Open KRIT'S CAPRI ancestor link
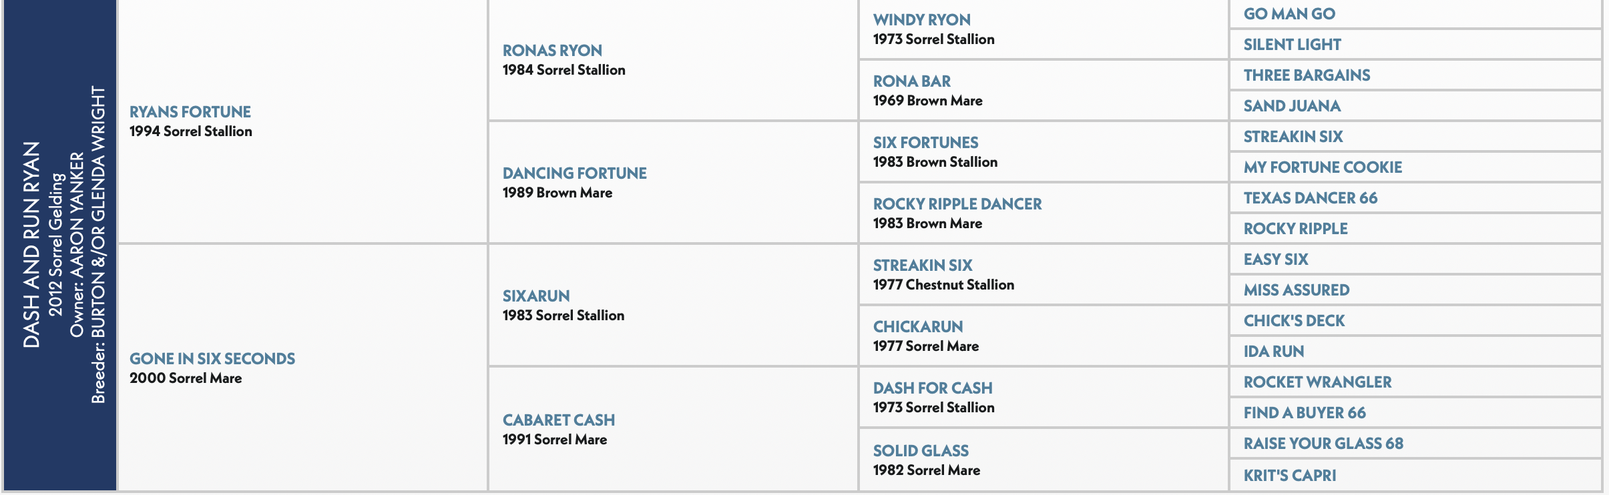Image resolution: width=1609 pixels, height=495 pixels. (x=1290, y=476)
